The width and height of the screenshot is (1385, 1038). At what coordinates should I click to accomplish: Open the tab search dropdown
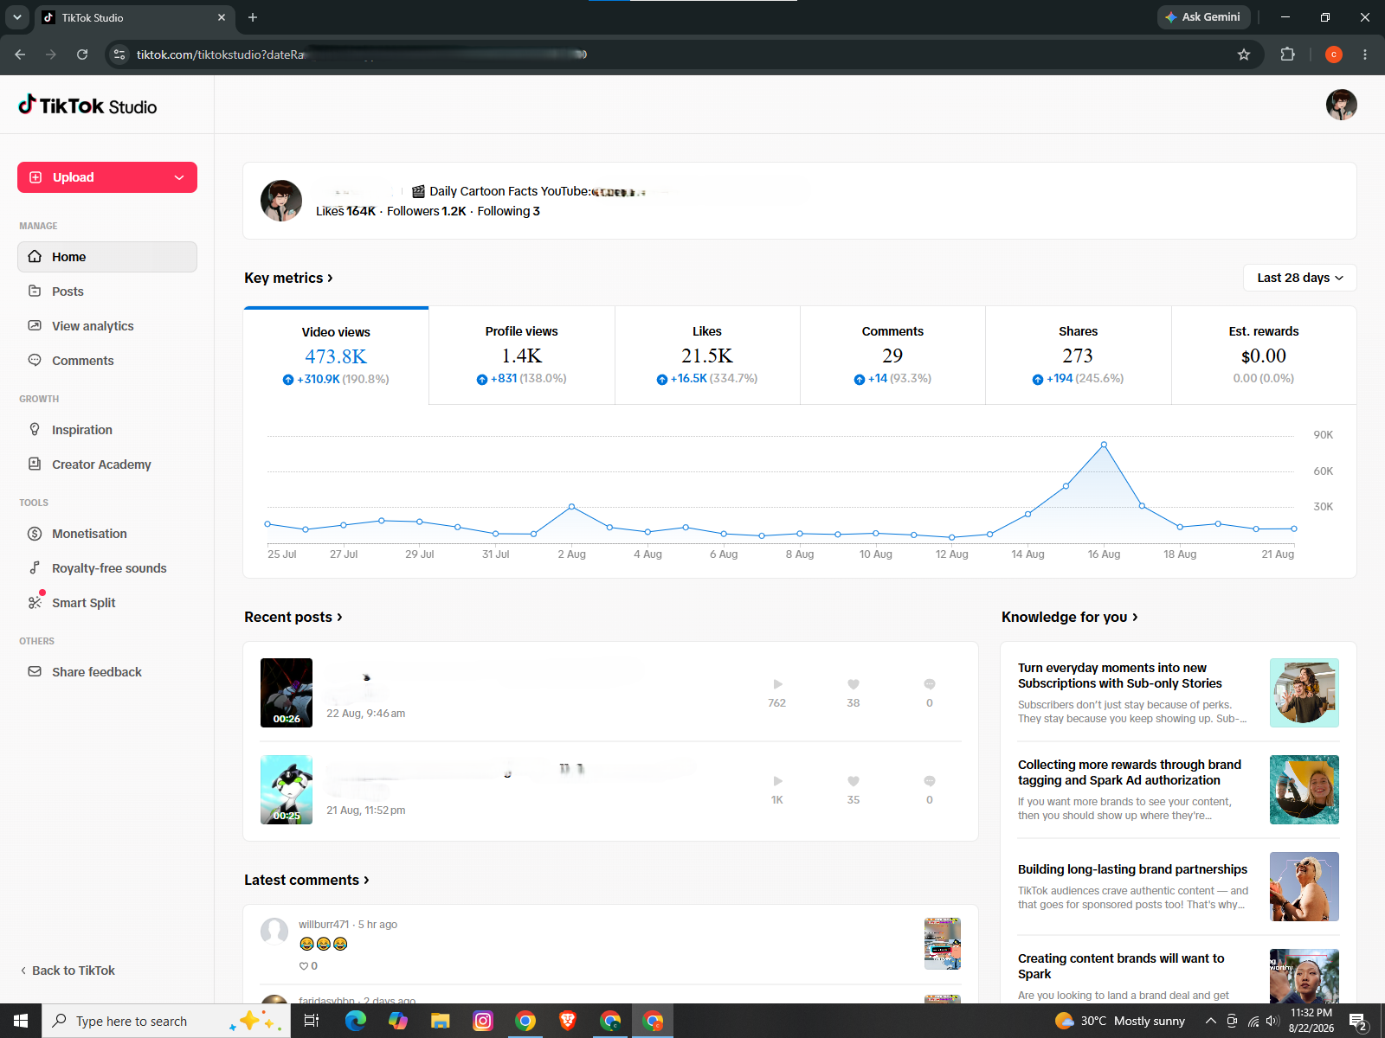pos(16,17)
